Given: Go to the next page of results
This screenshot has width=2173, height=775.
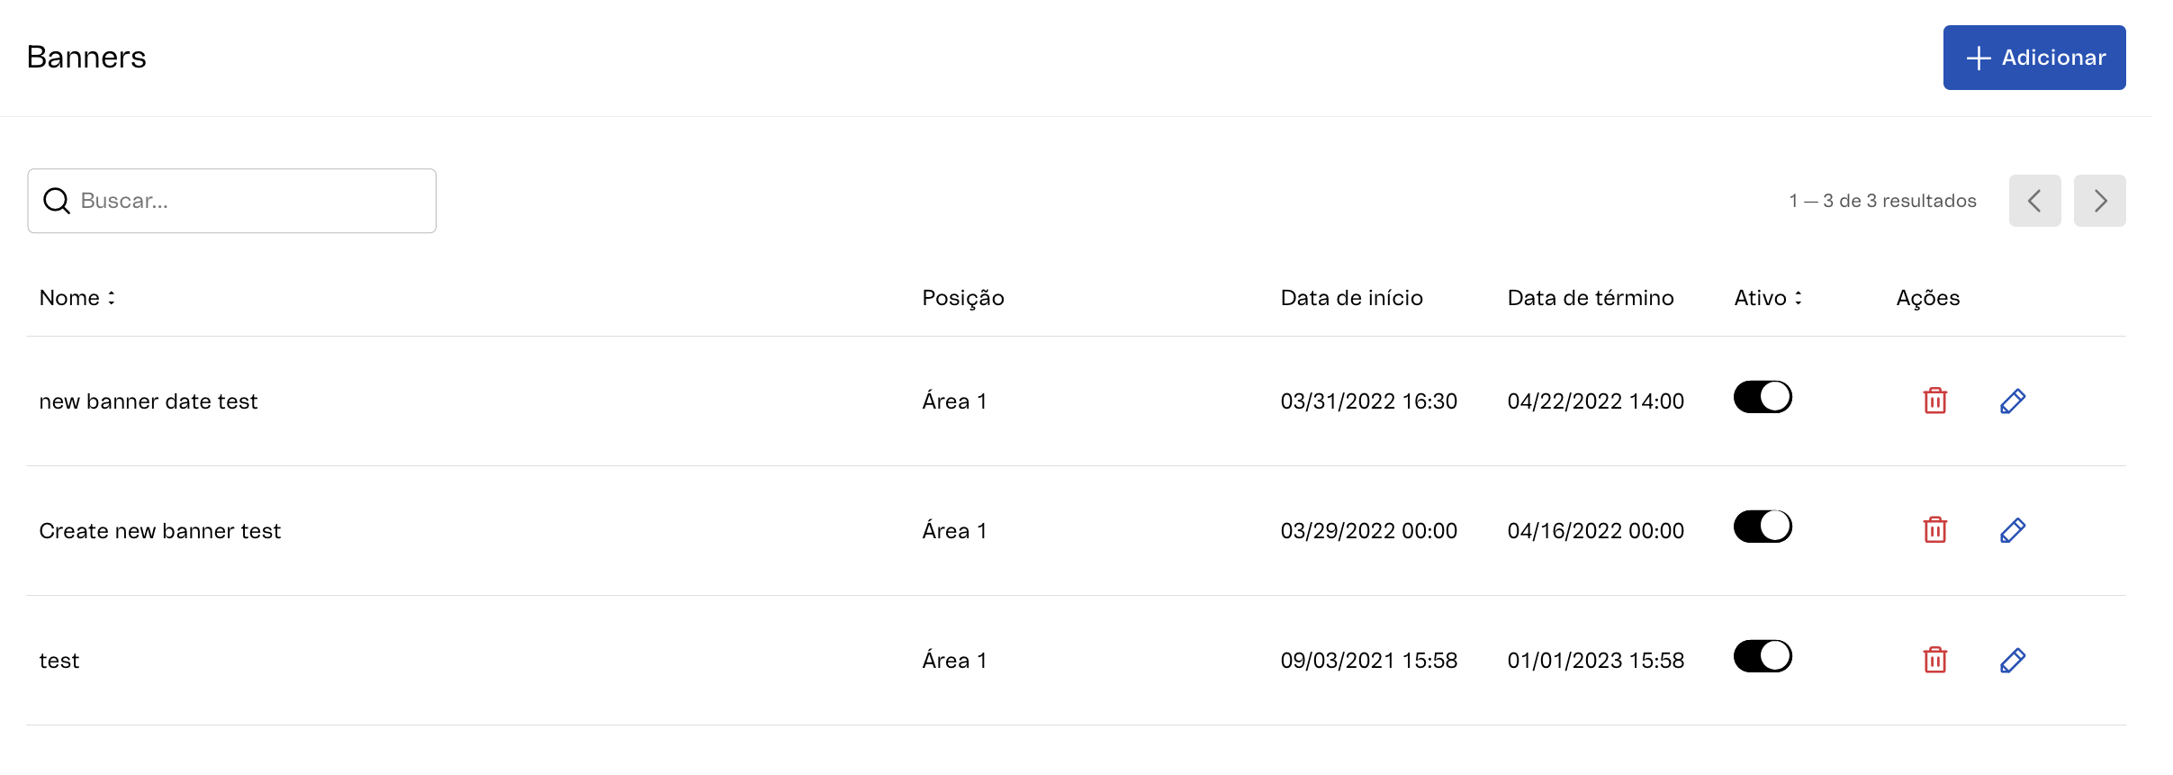Looking at the screenshot, I should (2099, 200).
